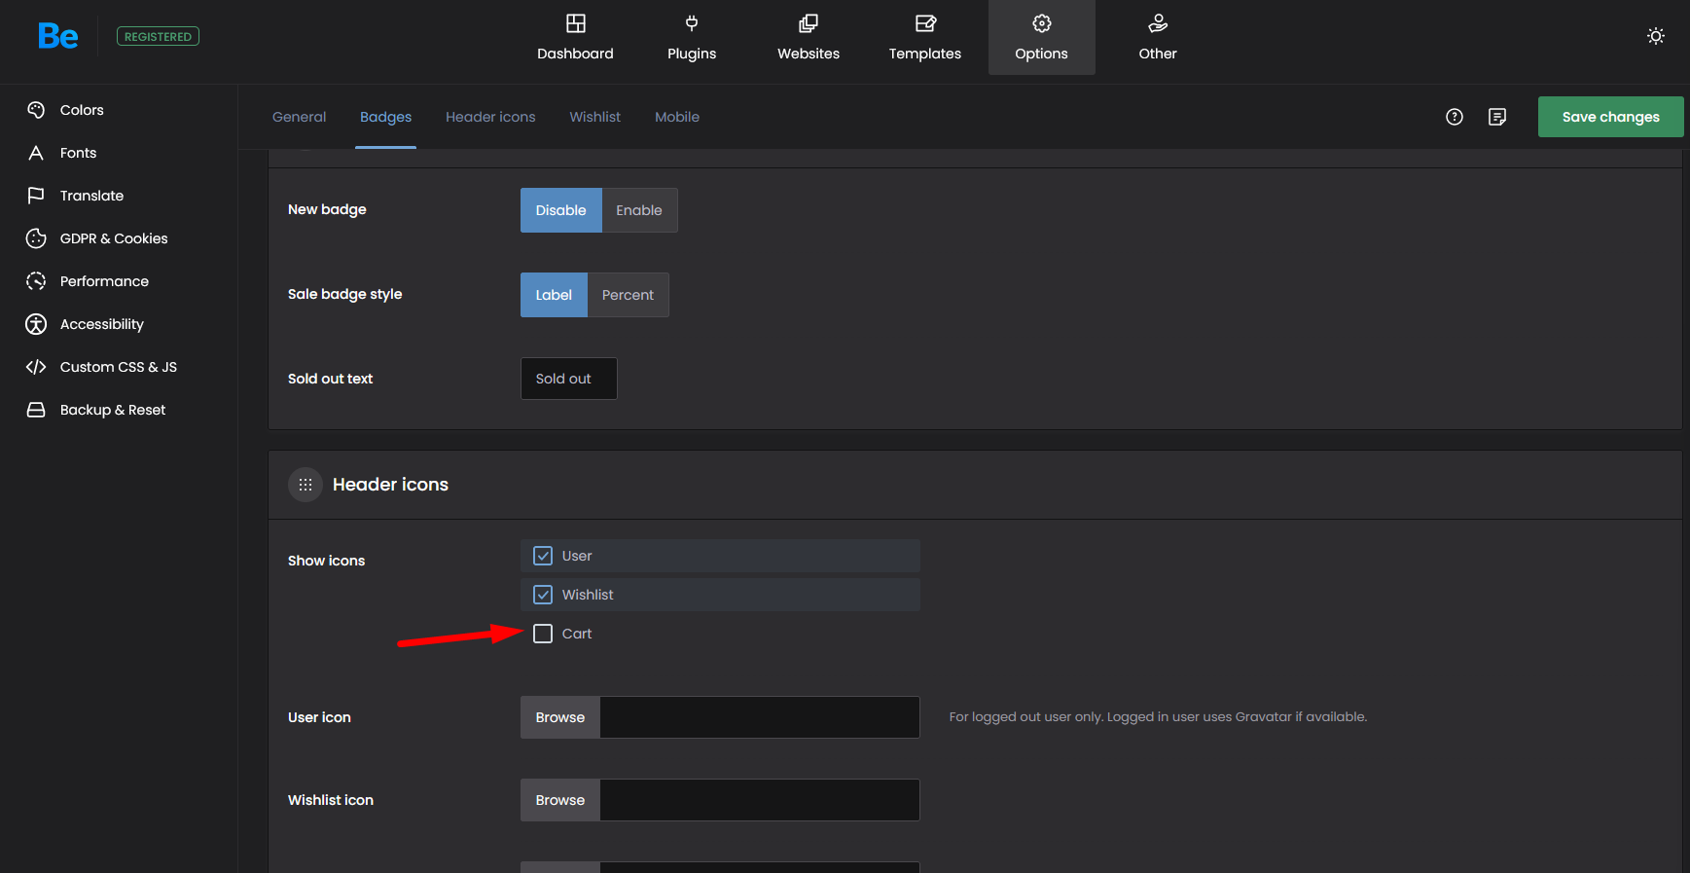1690x873 pixels.
Task: Click the 'Sale badge style' label
Action: click(344, 294)
